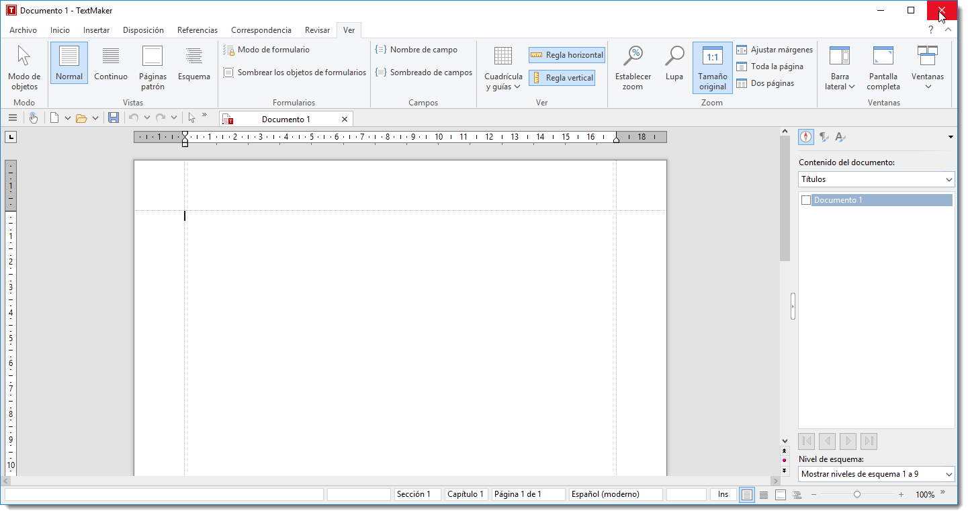Toggle Regla vertical ruler
The width and height of the screenshot is (968, 515).
[562, 78]
